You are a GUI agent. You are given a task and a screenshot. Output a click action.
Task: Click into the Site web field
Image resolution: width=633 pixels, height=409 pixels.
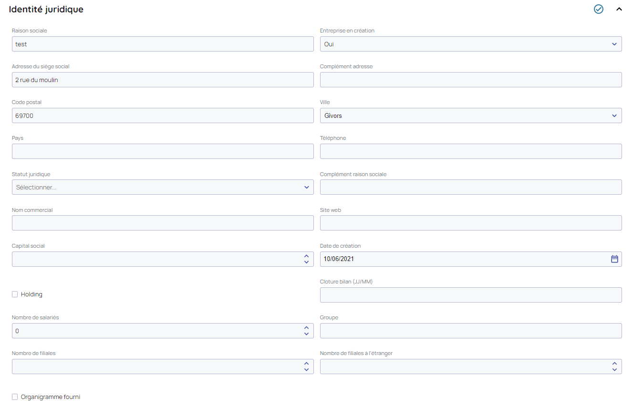click(470, 223)
